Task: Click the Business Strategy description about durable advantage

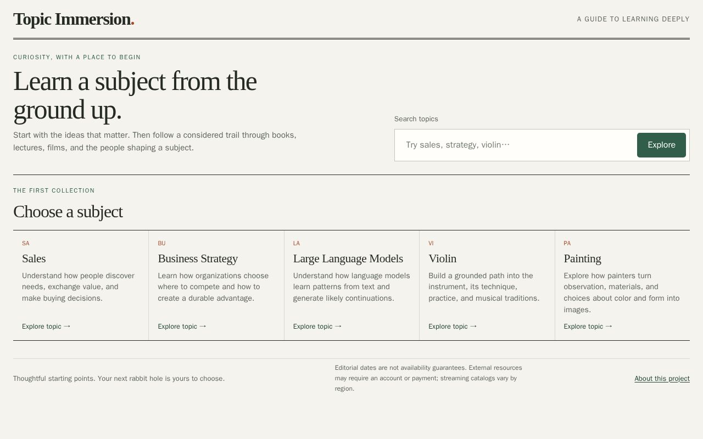Action: 213,287
